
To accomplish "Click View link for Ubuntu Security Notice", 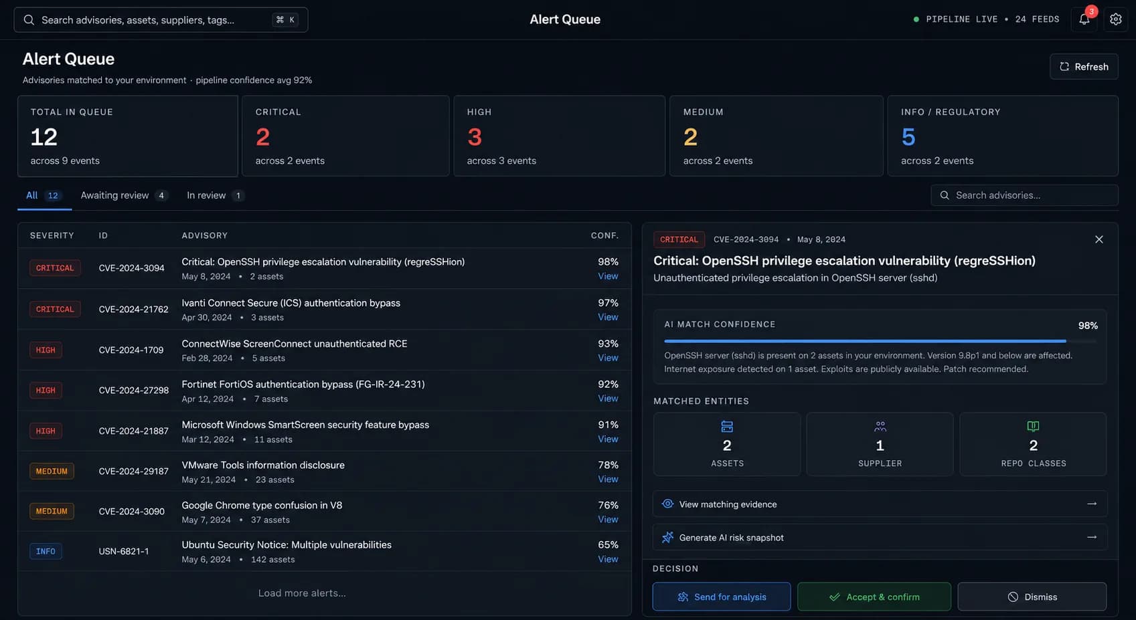I will click(608, 559).
